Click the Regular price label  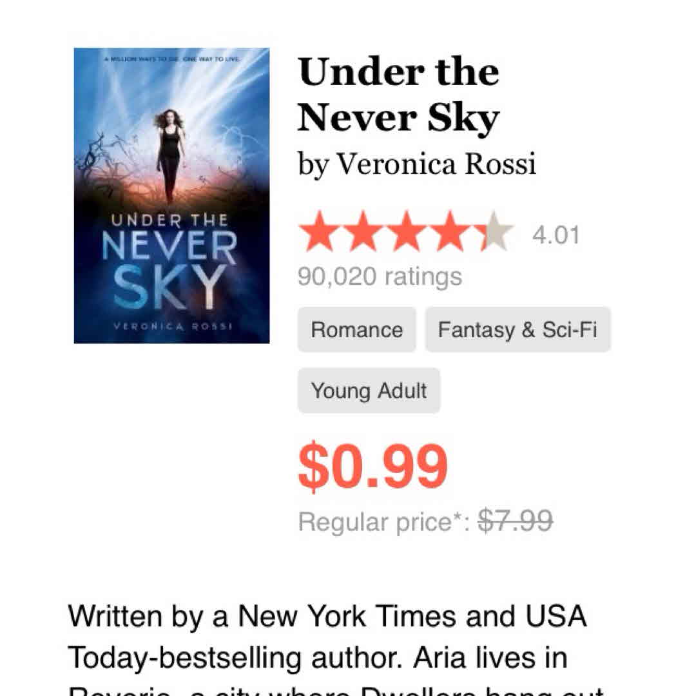click(x=384, y=522)
